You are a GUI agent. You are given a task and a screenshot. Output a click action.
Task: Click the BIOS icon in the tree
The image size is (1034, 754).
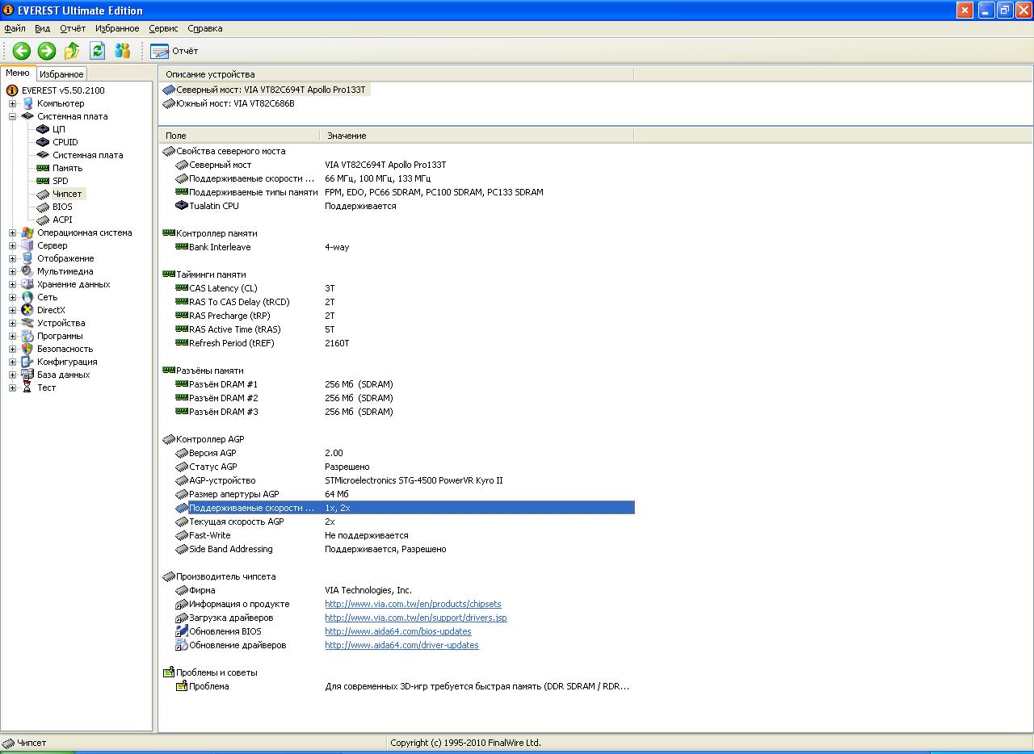pos(43,207)
